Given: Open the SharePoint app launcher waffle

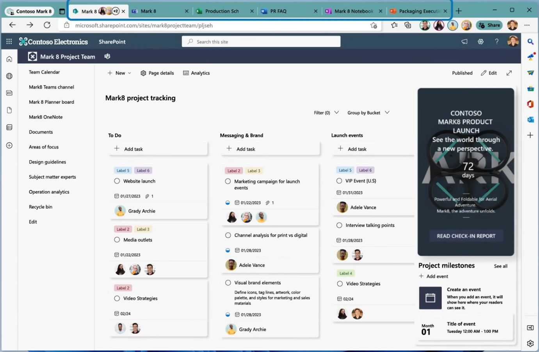Looking at the screenshot, I should (x=9, y=41).
